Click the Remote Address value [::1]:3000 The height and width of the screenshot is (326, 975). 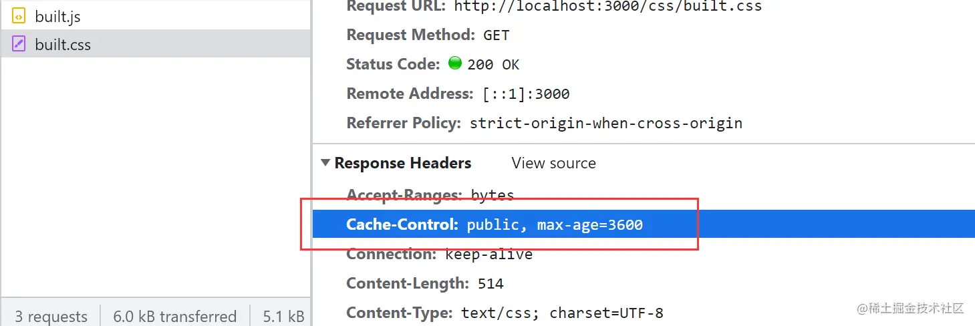[526, 94]
